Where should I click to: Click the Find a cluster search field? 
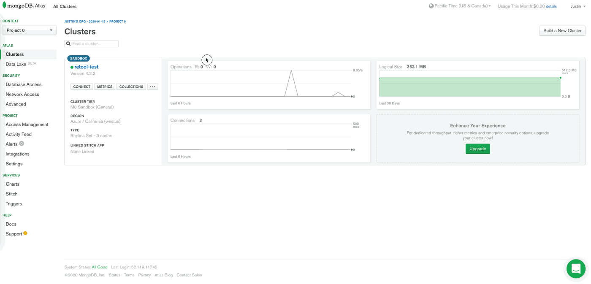95,44
